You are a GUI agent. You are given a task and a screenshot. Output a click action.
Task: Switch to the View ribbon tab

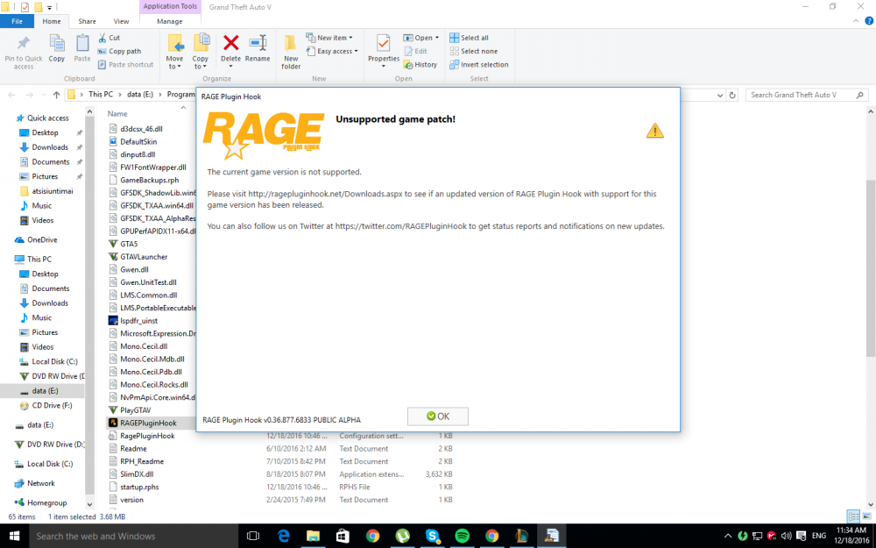121,21
